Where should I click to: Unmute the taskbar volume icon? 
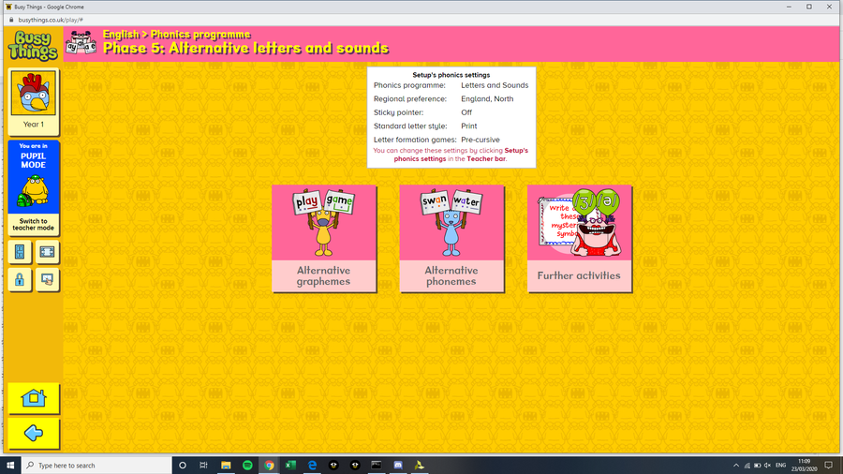pyautogui.click(x=767, y=465)
